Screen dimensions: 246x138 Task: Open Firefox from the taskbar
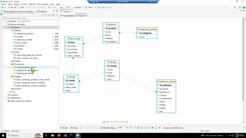click(59, 135)
